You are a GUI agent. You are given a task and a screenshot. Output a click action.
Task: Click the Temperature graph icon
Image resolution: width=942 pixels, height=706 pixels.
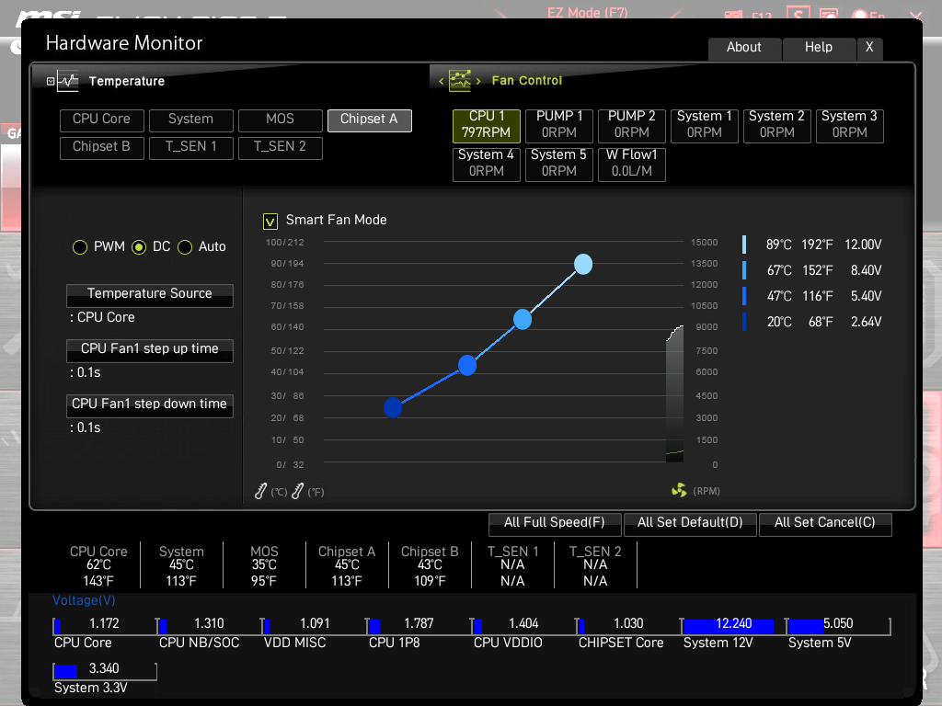[x=68, y=81]
